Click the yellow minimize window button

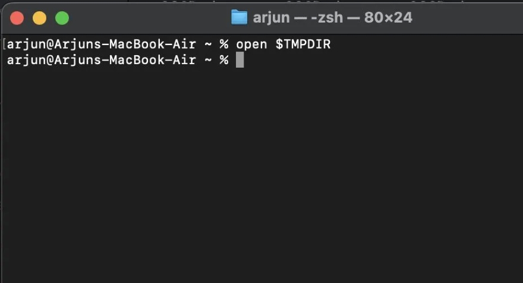(x=39, y=18)
